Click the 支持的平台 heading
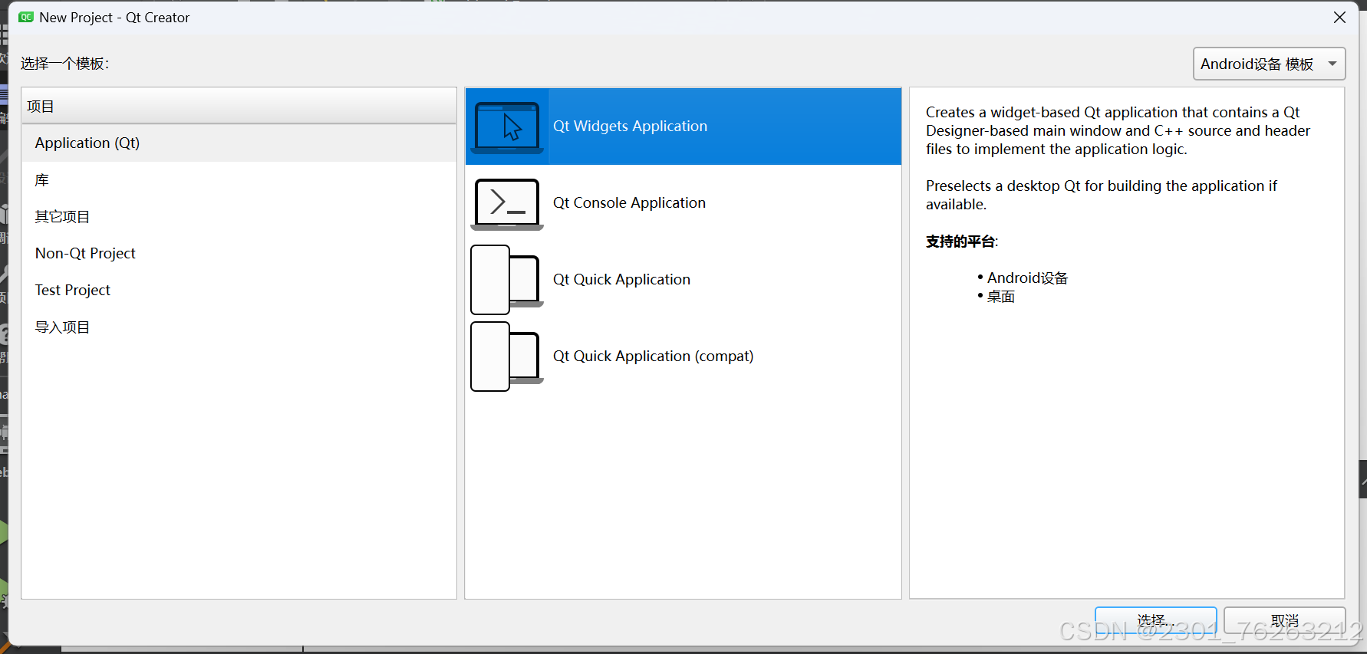The width and height of the screenshot is (1367, 654). 962,242
